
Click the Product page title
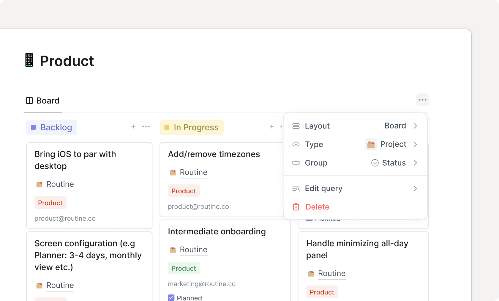67,61
